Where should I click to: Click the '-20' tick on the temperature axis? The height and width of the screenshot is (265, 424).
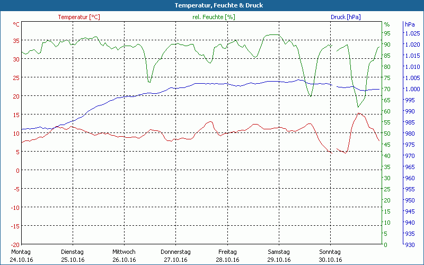[x=15, y=245]
